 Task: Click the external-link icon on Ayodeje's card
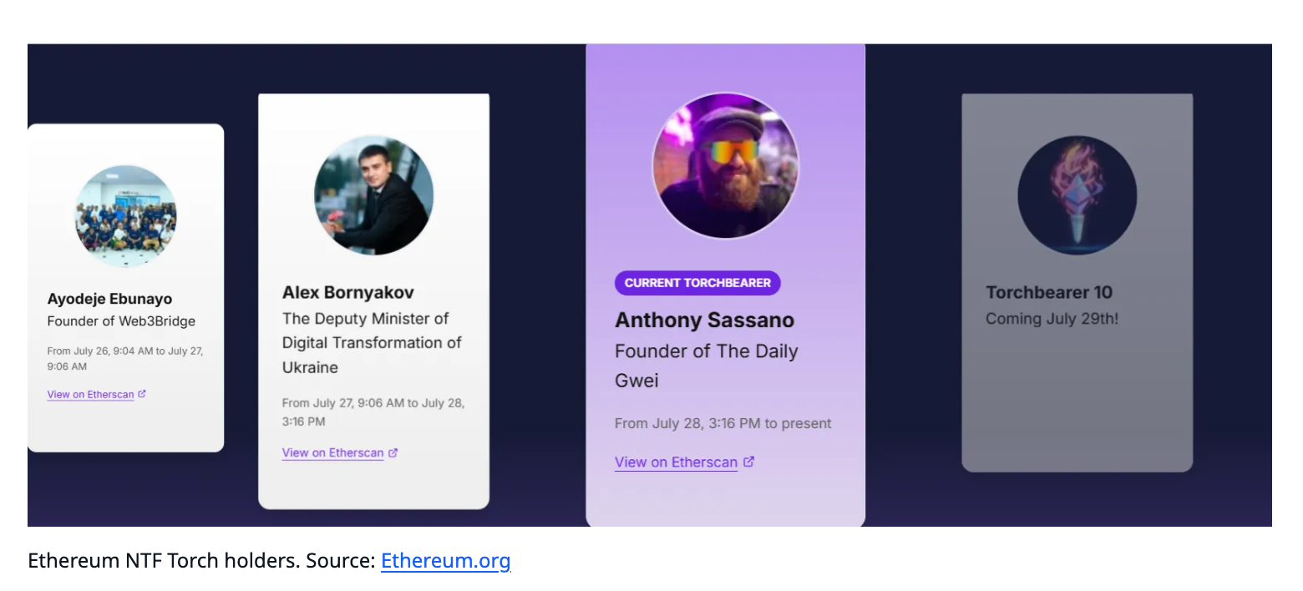click(x=142, y=393)
